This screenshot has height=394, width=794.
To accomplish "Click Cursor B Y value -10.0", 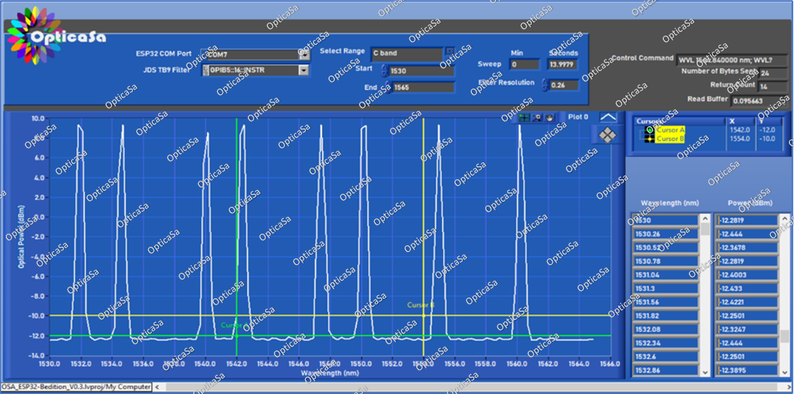I will point(766,138).
